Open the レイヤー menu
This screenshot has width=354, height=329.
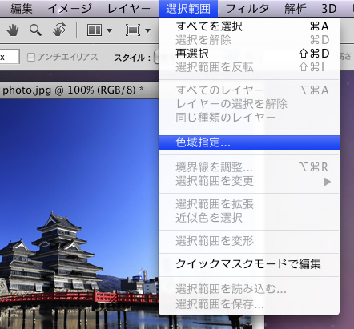[129, 9]
